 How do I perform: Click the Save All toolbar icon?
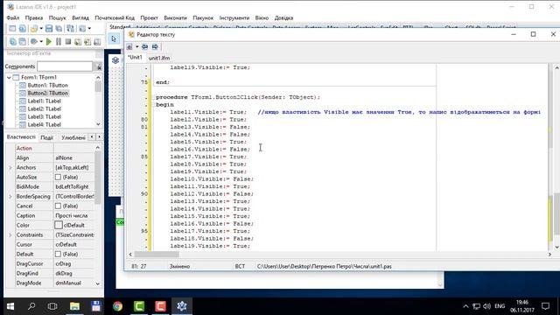point(59,28)
